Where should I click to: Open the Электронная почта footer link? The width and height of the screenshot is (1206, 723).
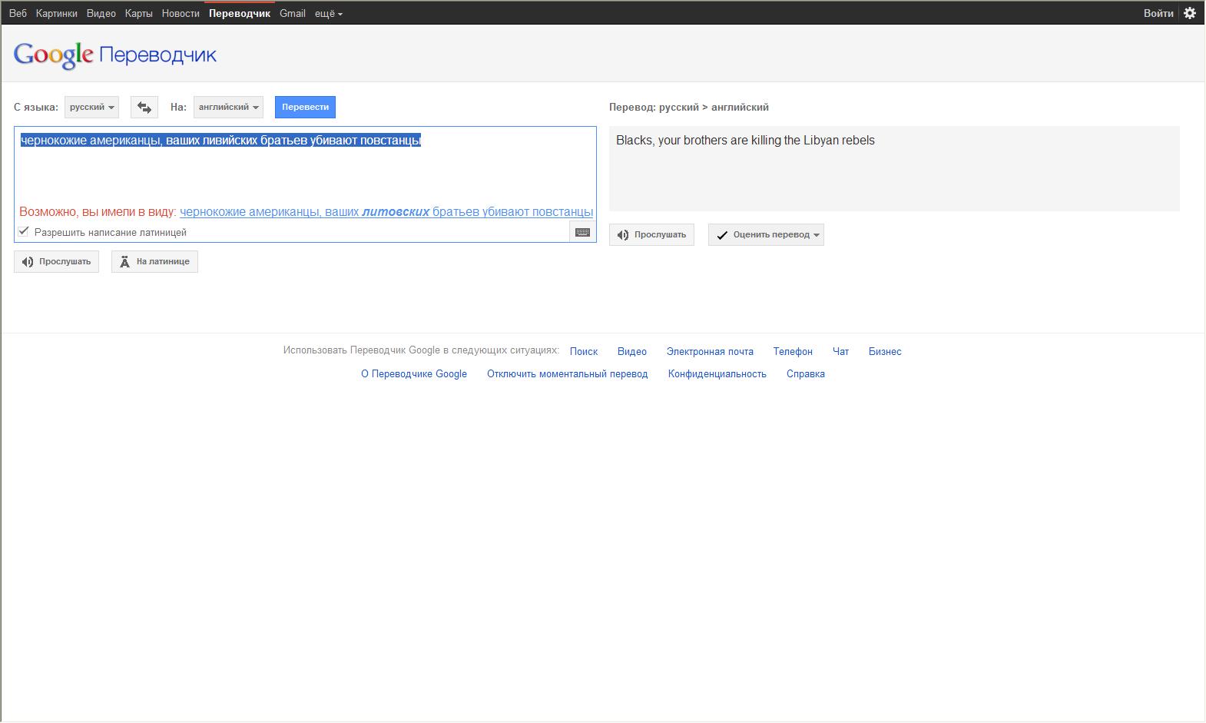tap(710, 352)
